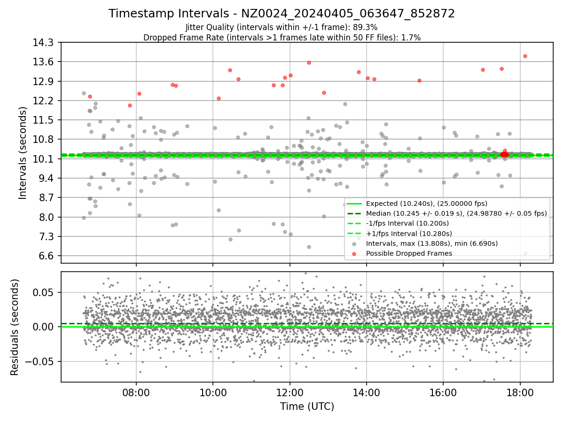
Task: Click the dark dashed line sample beside 'Median'
Action: click(x=354, y=214)
